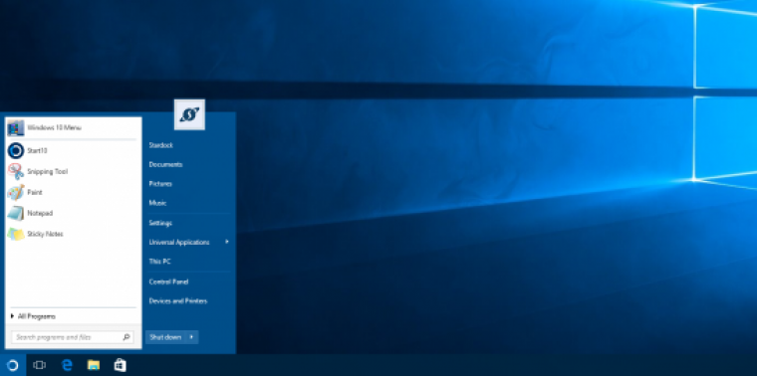This screenshot has height=378, width=757.
Task: Click the search magnifier icon
Action: (x=126, y=337)
